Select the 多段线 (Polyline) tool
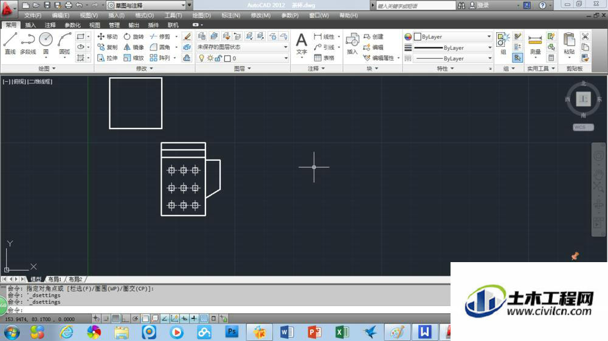The width and height of the screenshot is (608, 341). tap(28, 42)
